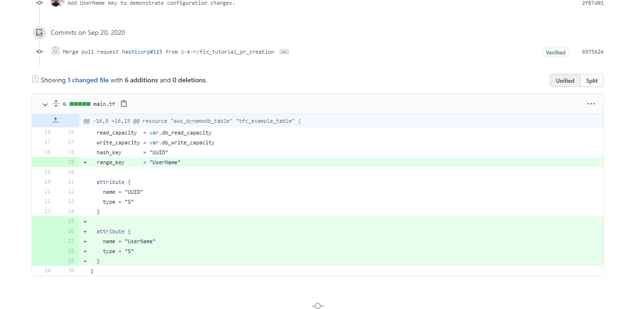Image resolution: width=635 pixels, height=309 pixels.
Task: Click the added range_key line marker
Action: click(85, 162)
